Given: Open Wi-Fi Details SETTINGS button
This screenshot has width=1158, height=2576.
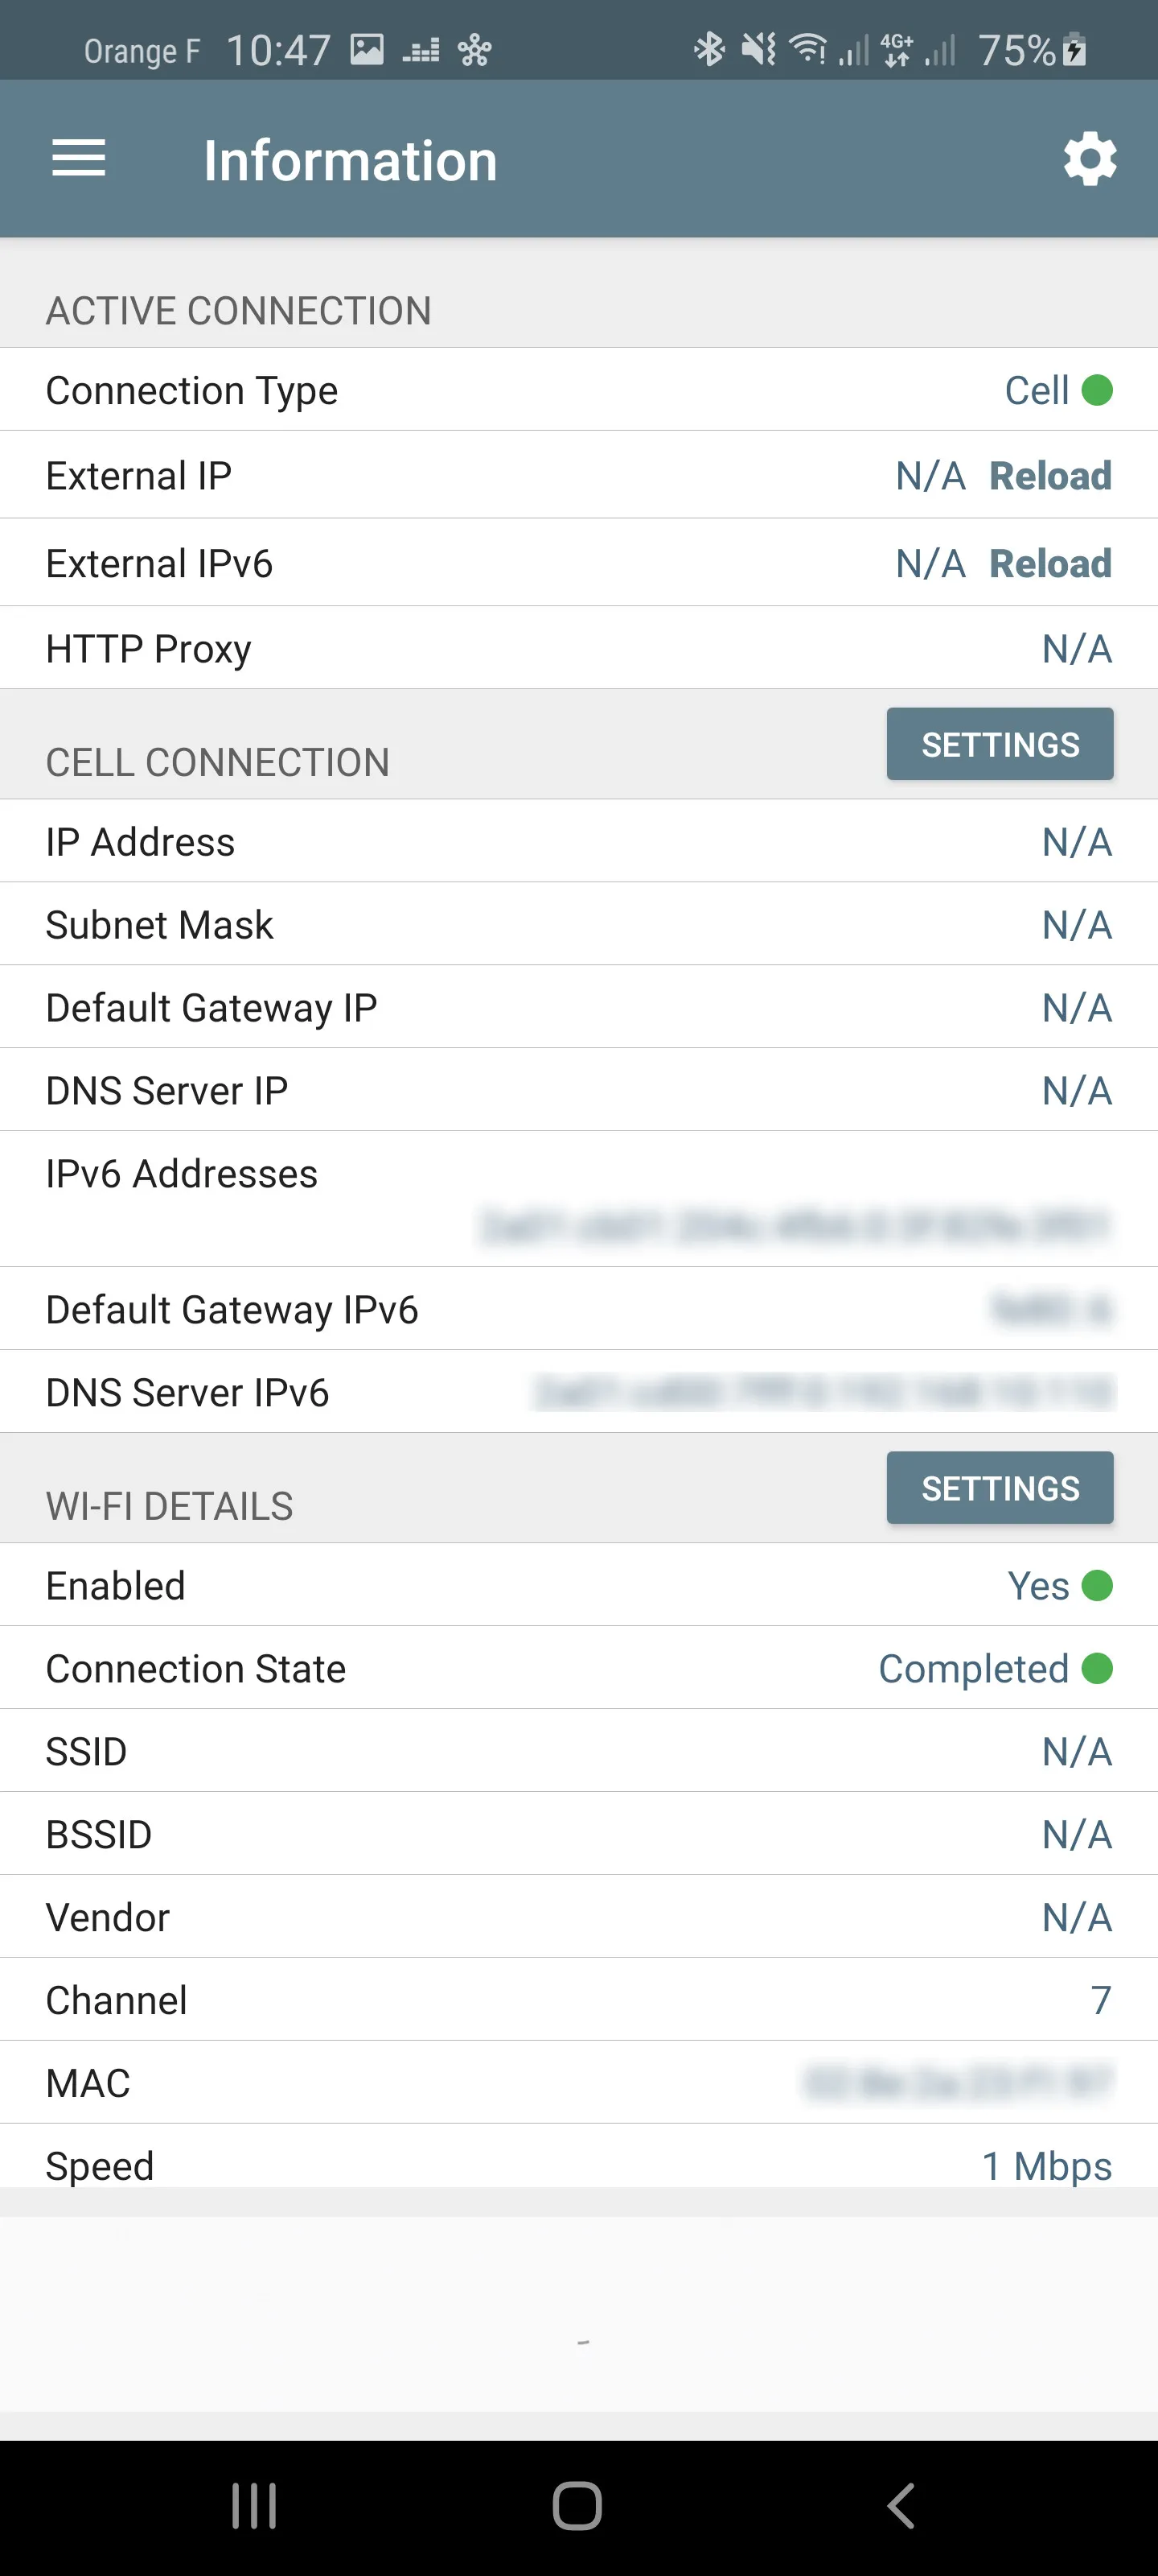Looking at the screenshot, I should 999,1488.
